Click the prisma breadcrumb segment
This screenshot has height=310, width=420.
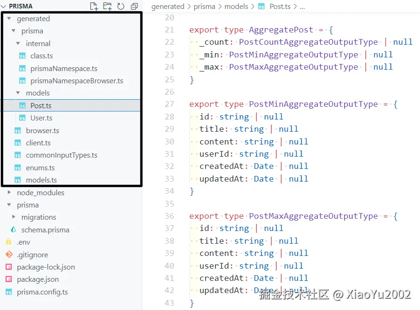tap(204, 7)
